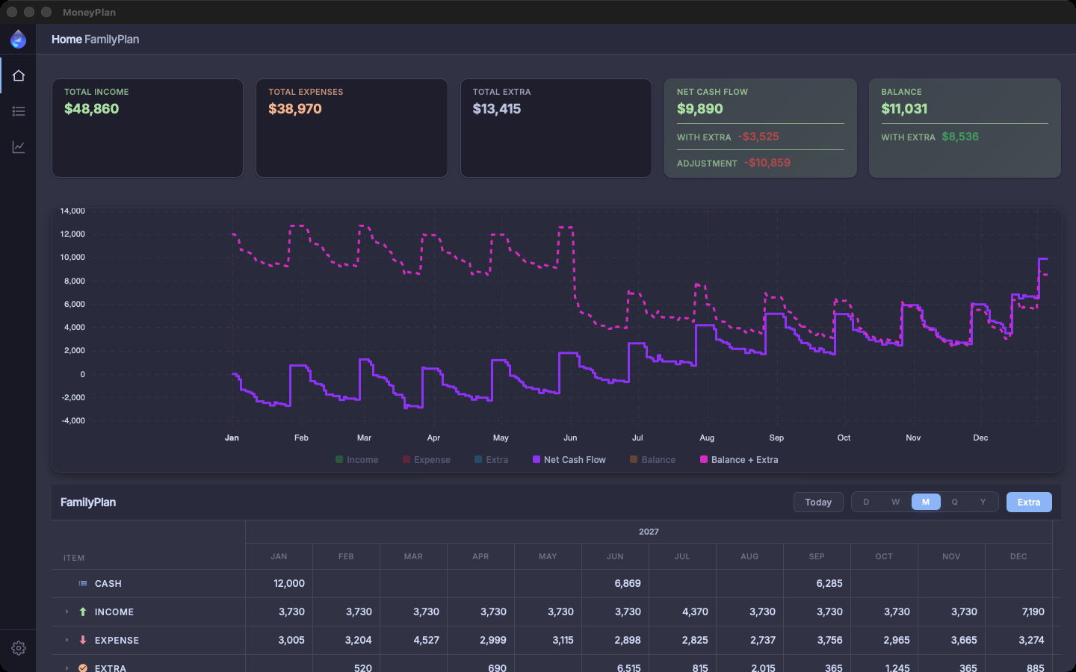The width and height of the screenshot is (1076, 672).
Task: Open the list view sidebar icon
Action: [19, 111]
